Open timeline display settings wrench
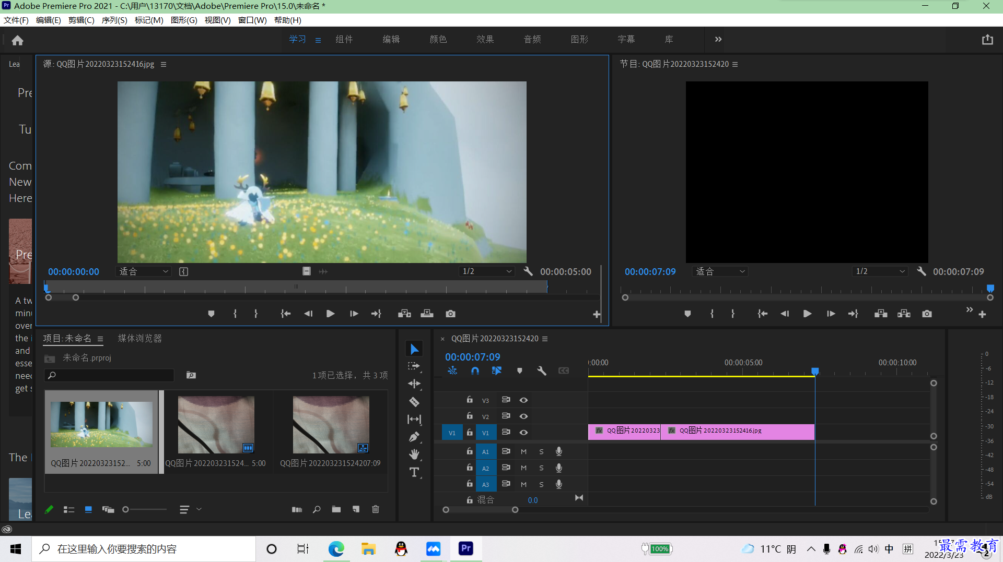This screenshot has width=1003, height=562. click(x=542, y=370)
